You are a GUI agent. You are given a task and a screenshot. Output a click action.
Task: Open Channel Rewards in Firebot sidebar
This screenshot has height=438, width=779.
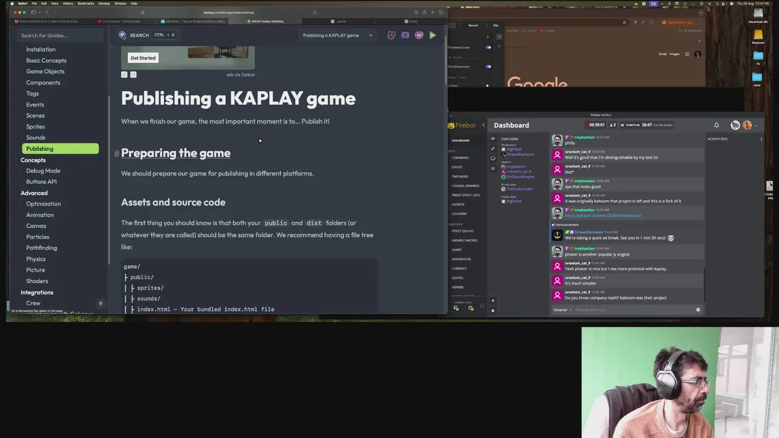coord(466,186)
